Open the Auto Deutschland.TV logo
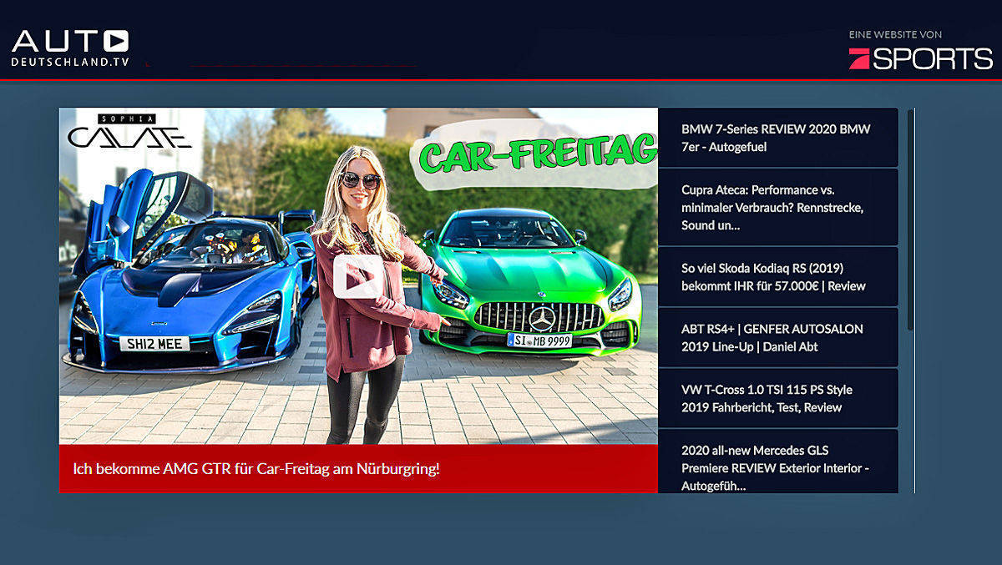The width and height of the screenshot is (1002, 565). coord(70,48)
